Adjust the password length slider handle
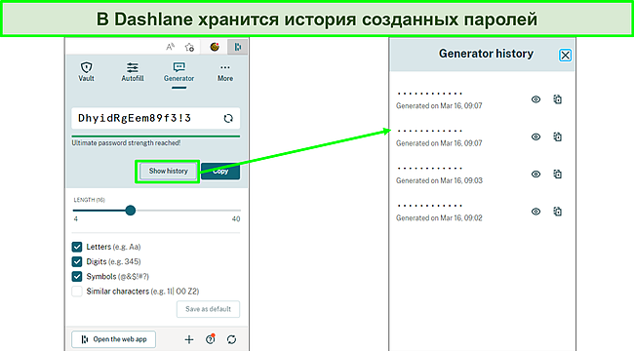The height and width of the screenshot is (351, 634). (130, 211)
